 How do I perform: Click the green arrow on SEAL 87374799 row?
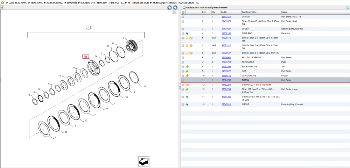pyautogui.click(x=187, y=89)
